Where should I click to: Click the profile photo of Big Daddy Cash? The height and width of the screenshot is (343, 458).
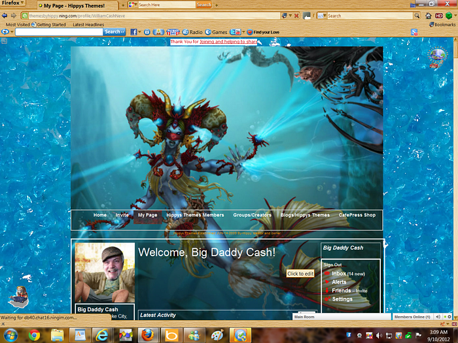click(105, 273)
